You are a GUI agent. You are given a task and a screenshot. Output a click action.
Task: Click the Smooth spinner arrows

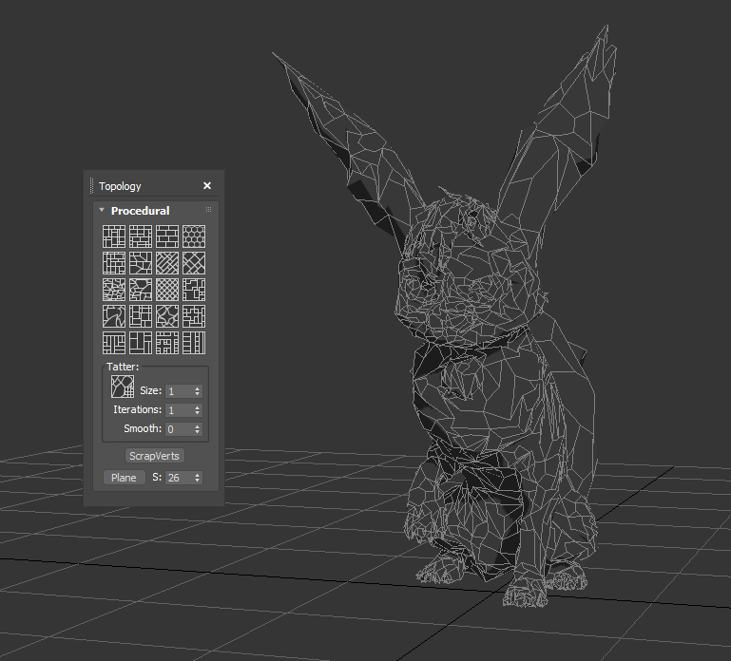tap(198, 429)
